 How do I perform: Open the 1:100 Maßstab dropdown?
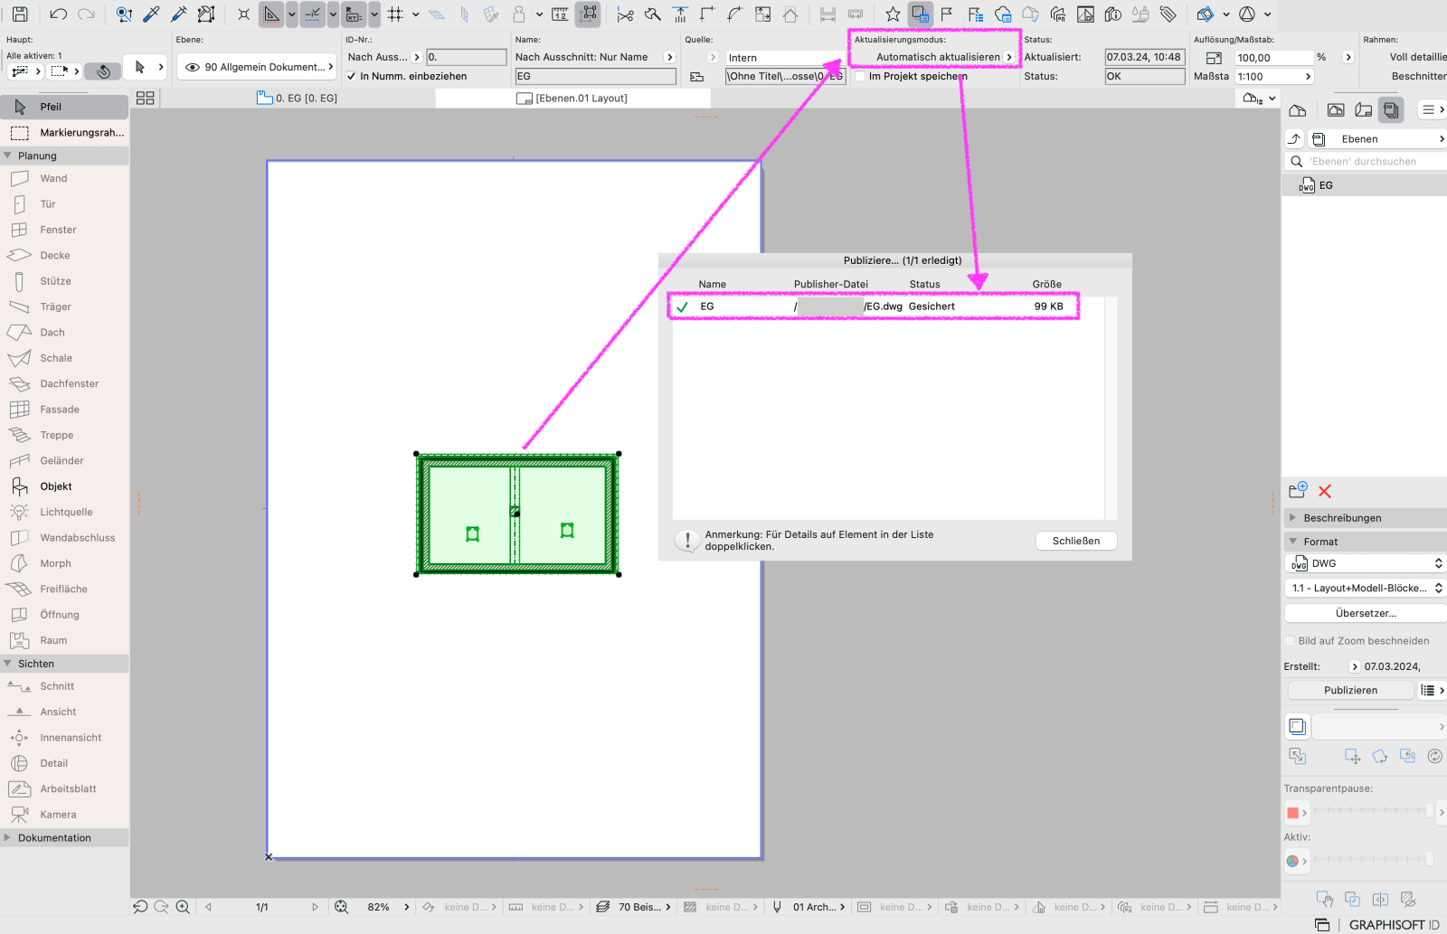coord(1274,77)
